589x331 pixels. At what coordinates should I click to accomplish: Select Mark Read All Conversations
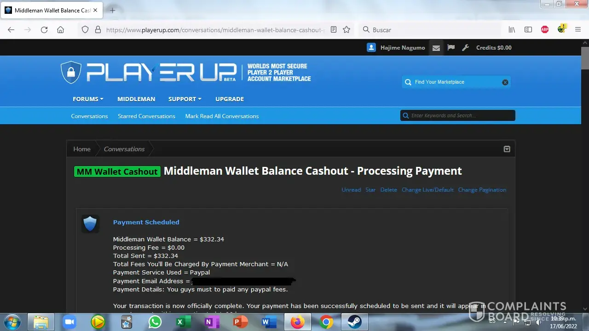point(222,116)
